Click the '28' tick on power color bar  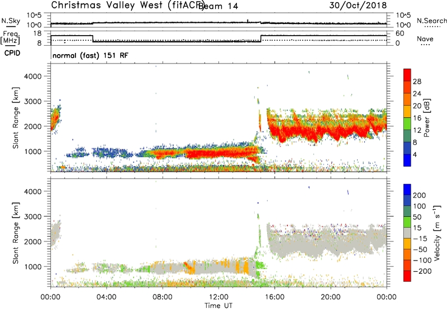coord(417,81)
